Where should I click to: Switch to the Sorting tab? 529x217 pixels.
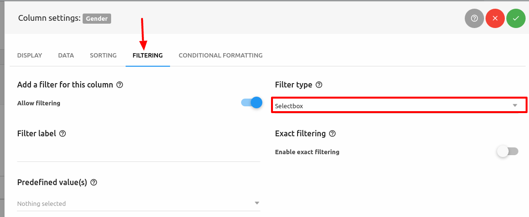point(103,56)
